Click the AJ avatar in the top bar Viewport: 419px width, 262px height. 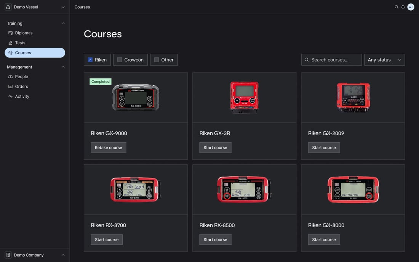click(410, 6)
